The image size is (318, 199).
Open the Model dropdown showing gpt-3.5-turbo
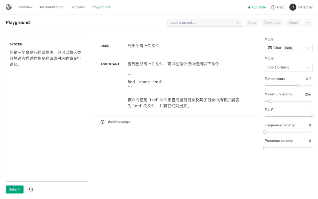point(288,67)
